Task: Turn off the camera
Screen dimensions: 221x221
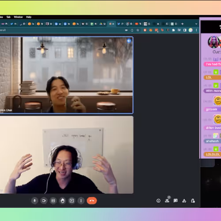Action: 44,201
